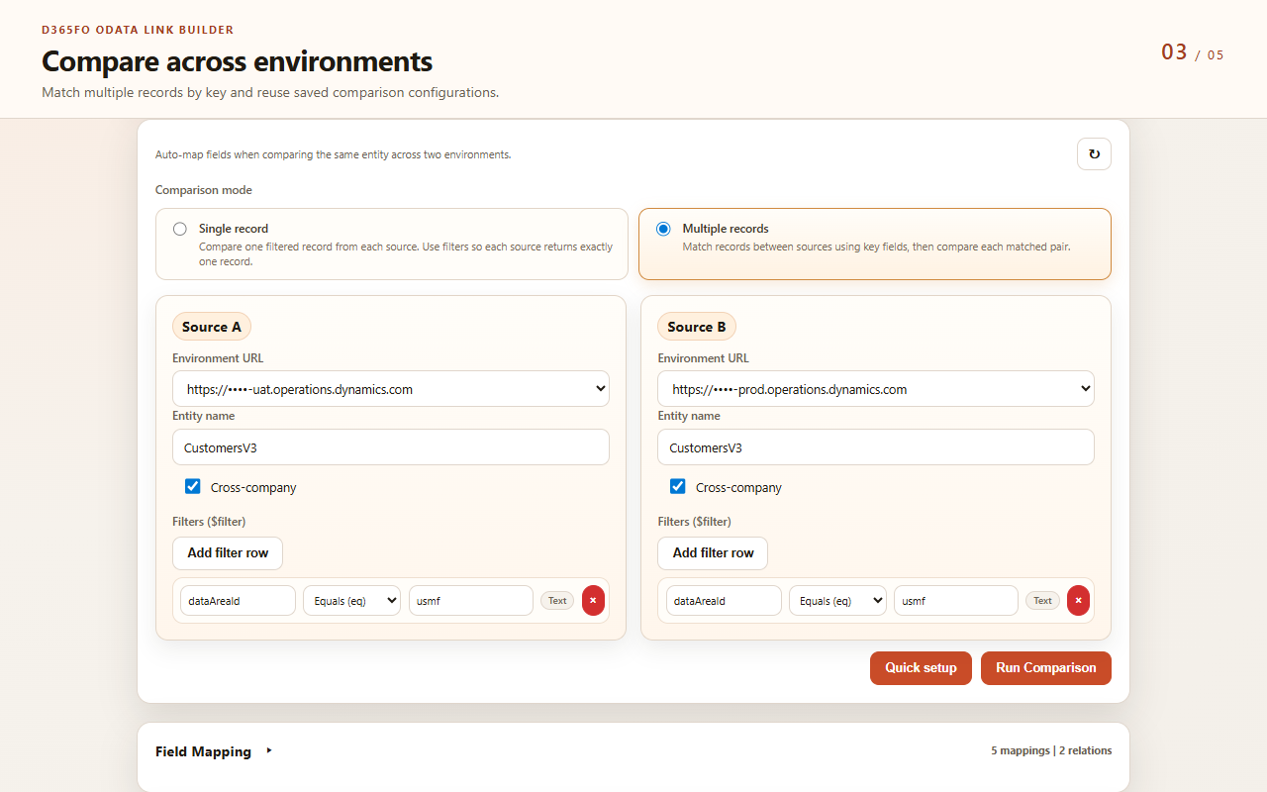Click Add filter row in Source B
Image resolution: width=1267 pixels, height=792 pixels.
tap(713, 553)
